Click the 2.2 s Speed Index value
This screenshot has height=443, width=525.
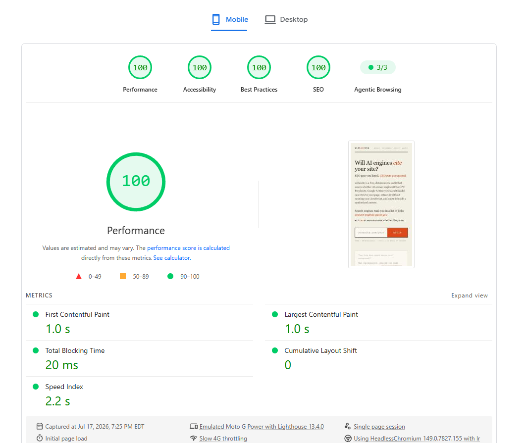58,401
